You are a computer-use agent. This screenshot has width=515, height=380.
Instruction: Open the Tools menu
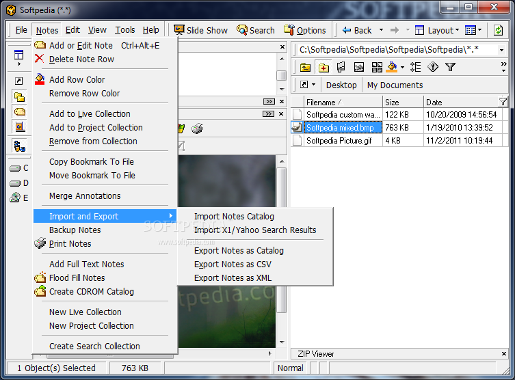[x=124, y=30]
